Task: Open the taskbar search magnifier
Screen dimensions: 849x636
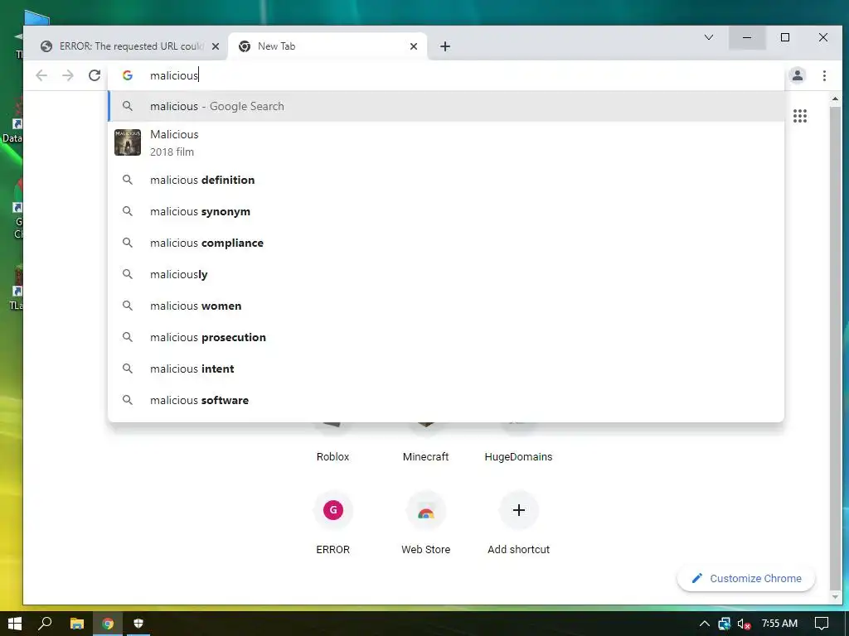Action: coord(45,624)
